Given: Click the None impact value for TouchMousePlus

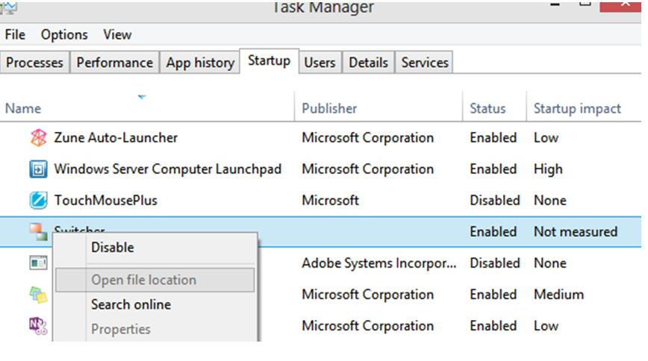Looking at the screenshot, I should pos(550,201).
